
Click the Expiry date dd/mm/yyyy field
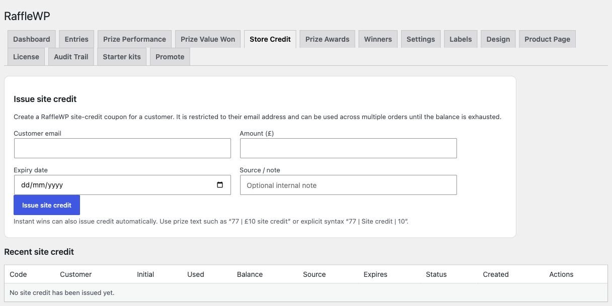[122, 185]
